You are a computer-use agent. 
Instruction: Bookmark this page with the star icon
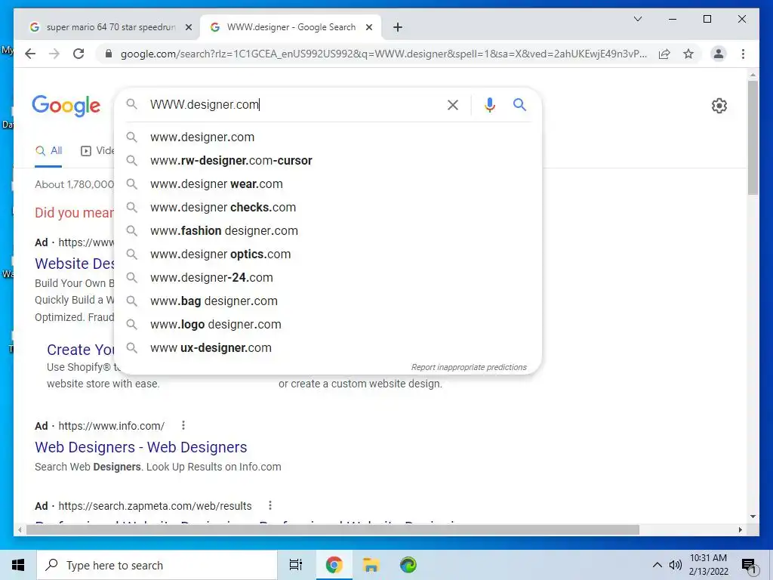click(x=688, y=54)
